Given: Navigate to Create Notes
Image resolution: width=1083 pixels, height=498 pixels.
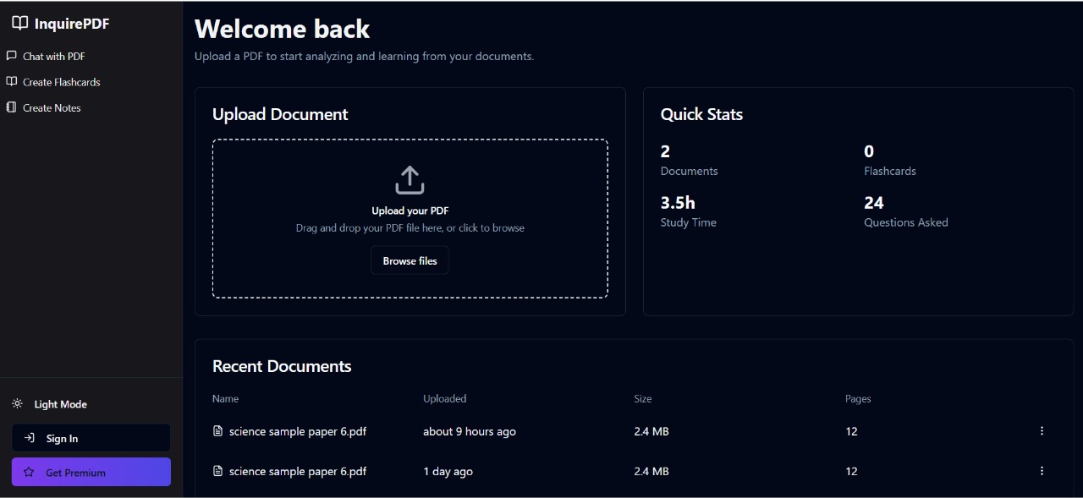Looking at the screenshot, I should pyautogui.click(x=52, y=108).
